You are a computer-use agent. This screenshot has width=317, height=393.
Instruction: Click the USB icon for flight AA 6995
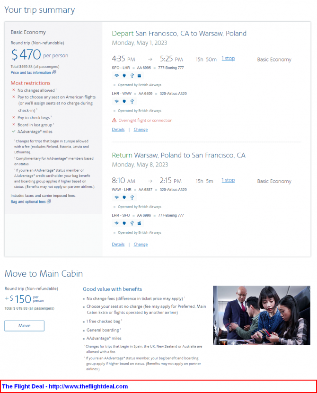click(132, 76)
